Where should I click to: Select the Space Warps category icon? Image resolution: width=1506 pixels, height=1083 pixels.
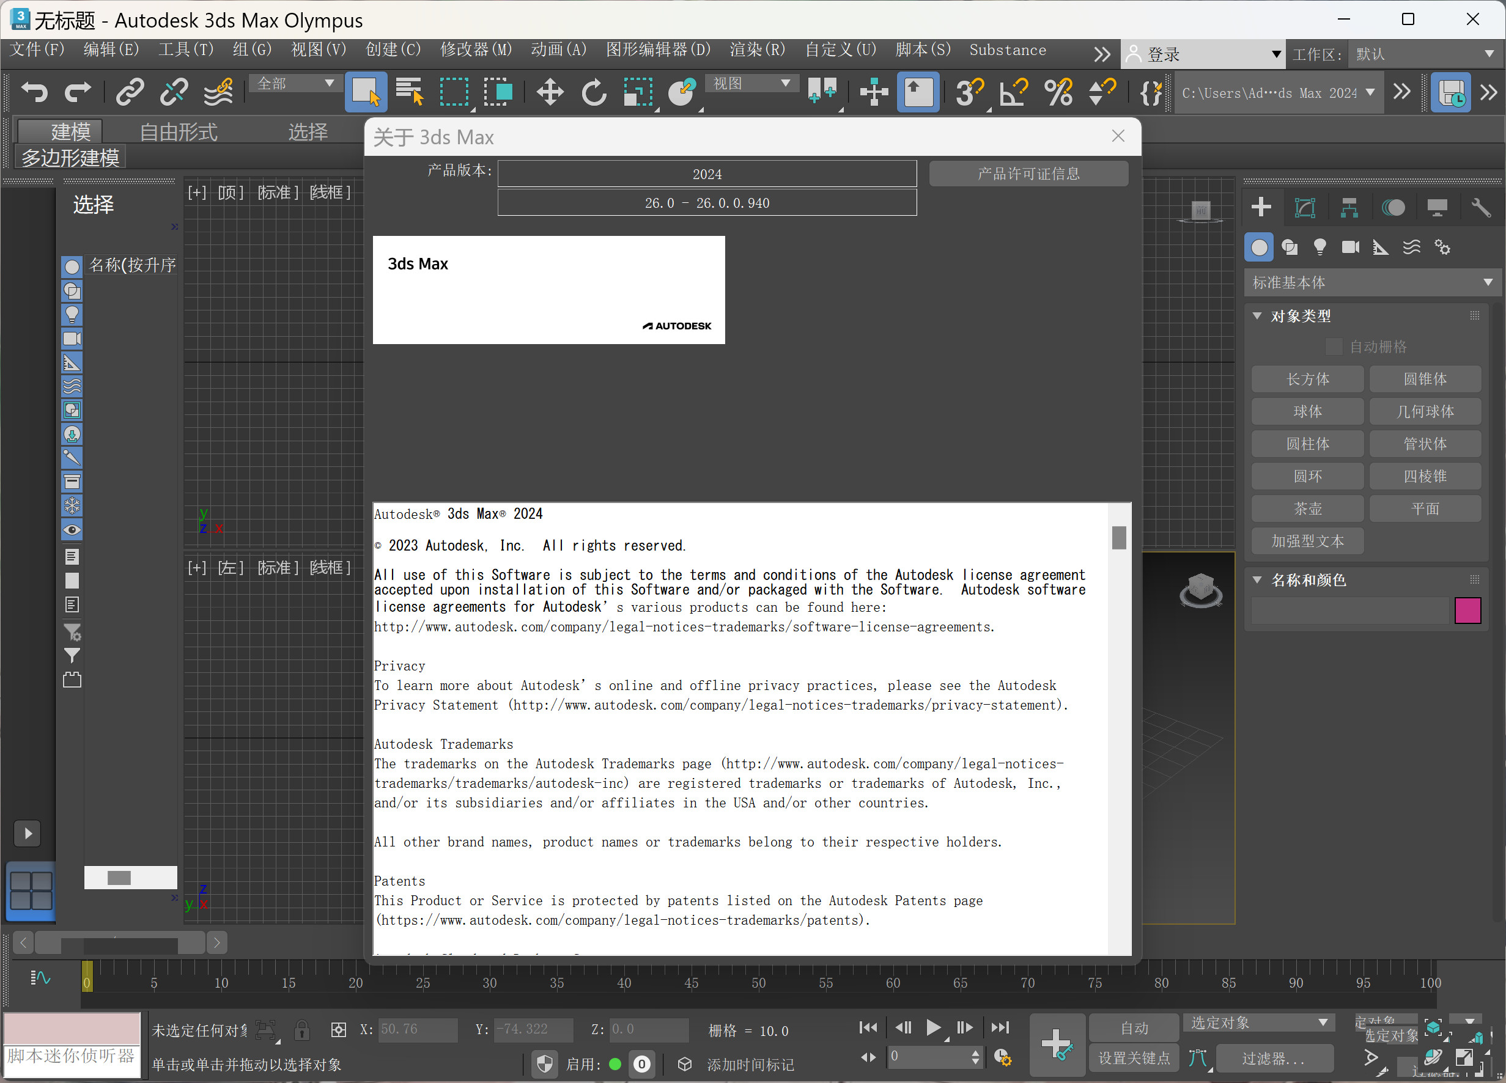tap(1412, 248)
